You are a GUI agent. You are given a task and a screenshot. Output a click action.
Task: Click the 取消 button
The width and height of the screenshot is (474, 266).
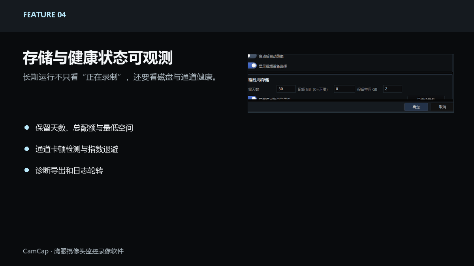tap(442, 107)
